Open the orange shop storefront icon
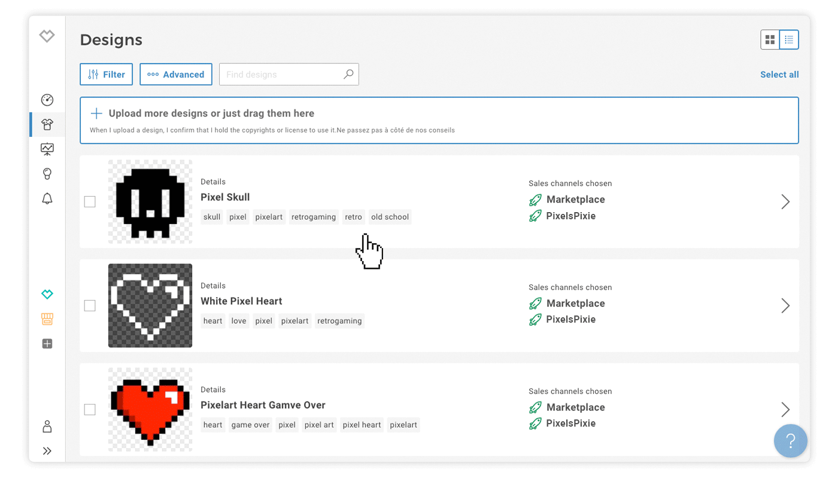Screen dimensions: 838x478 (47, 319)
